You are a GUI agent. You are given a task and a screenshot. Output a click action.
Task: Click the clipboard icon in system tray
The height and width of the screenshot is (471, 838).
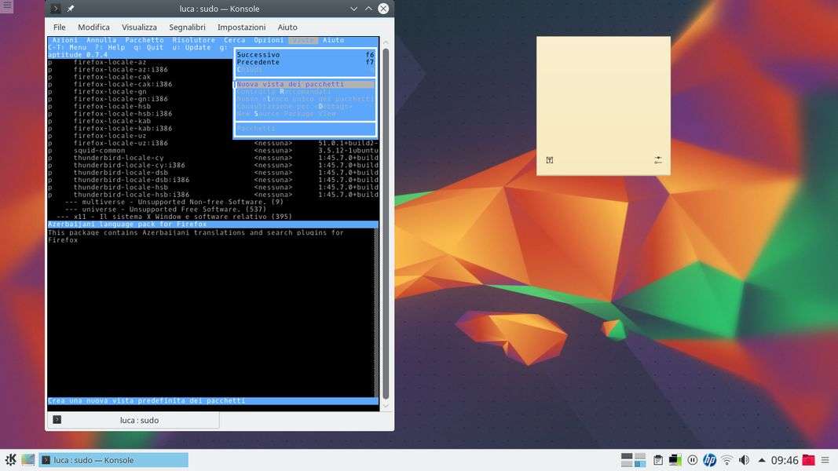coord(658,460)
